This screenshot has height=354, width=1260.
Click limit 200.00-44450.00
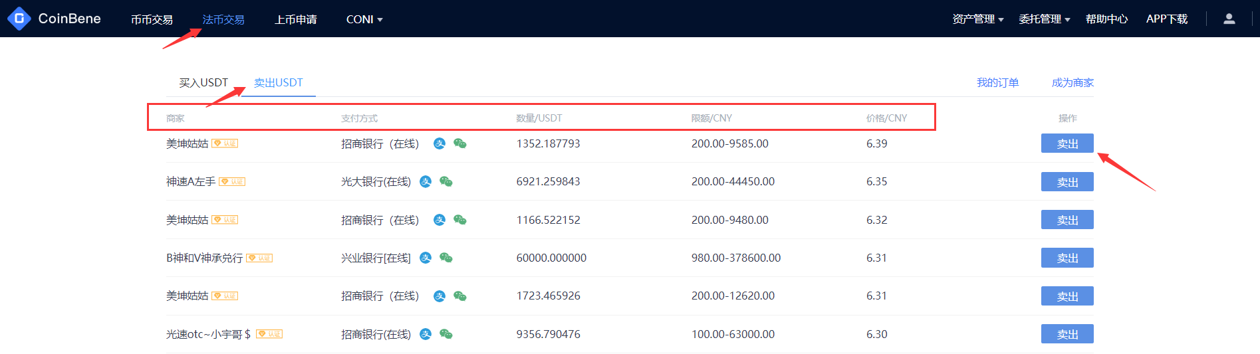pyautogui.click(x=733, y=181)
